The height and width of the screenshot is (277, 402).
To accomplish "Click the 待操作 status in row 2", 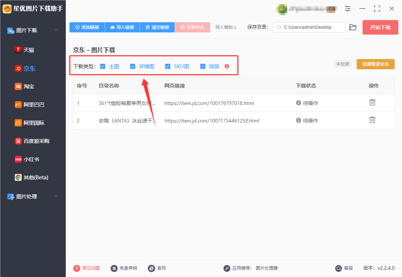I will coord(307,121).
